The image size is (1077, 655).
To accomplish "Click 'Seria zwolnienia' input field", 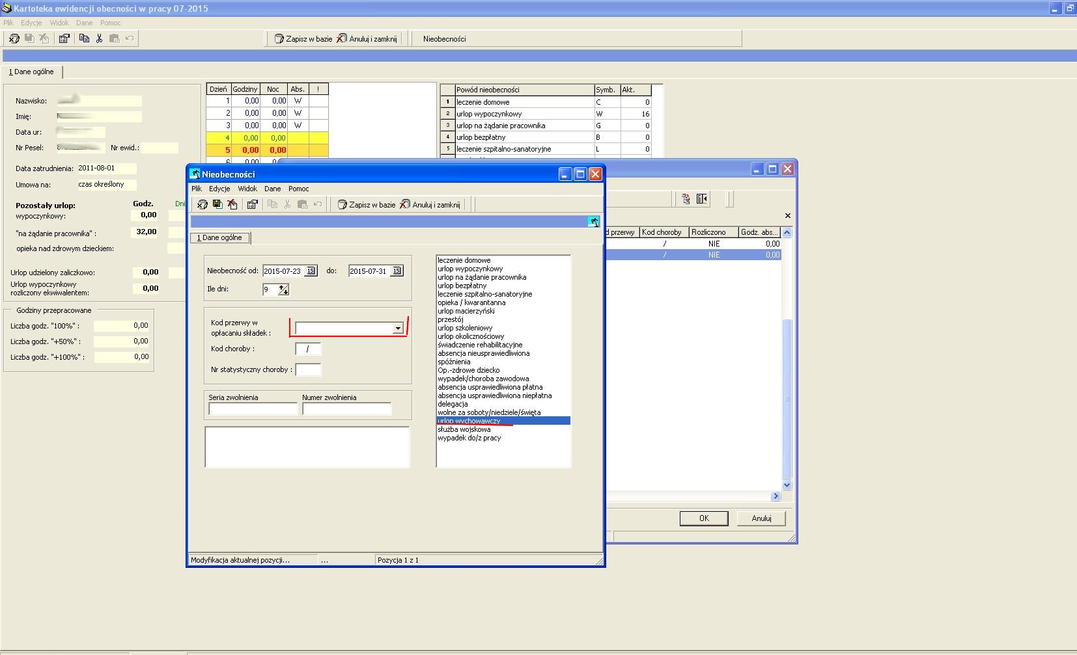I will click(253, 408).
